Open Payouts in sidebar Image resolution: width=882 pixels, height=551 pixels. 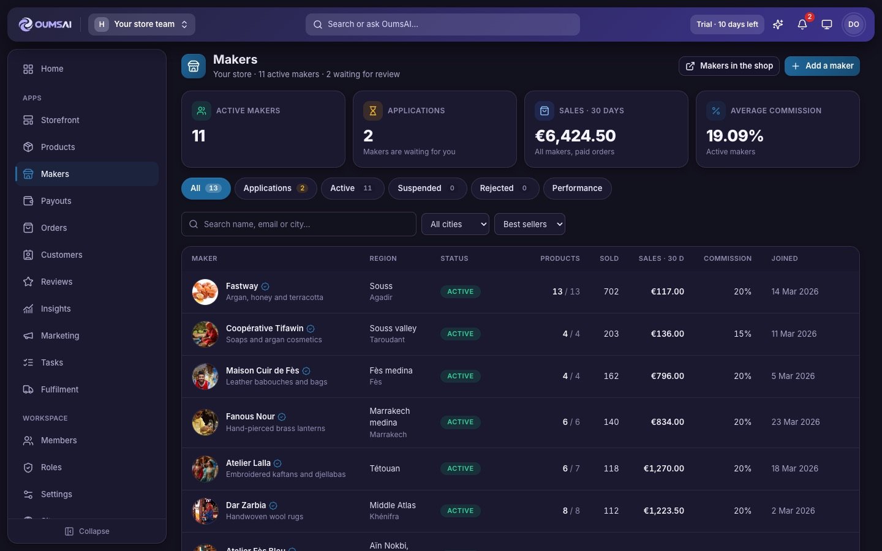coord(87,201)
